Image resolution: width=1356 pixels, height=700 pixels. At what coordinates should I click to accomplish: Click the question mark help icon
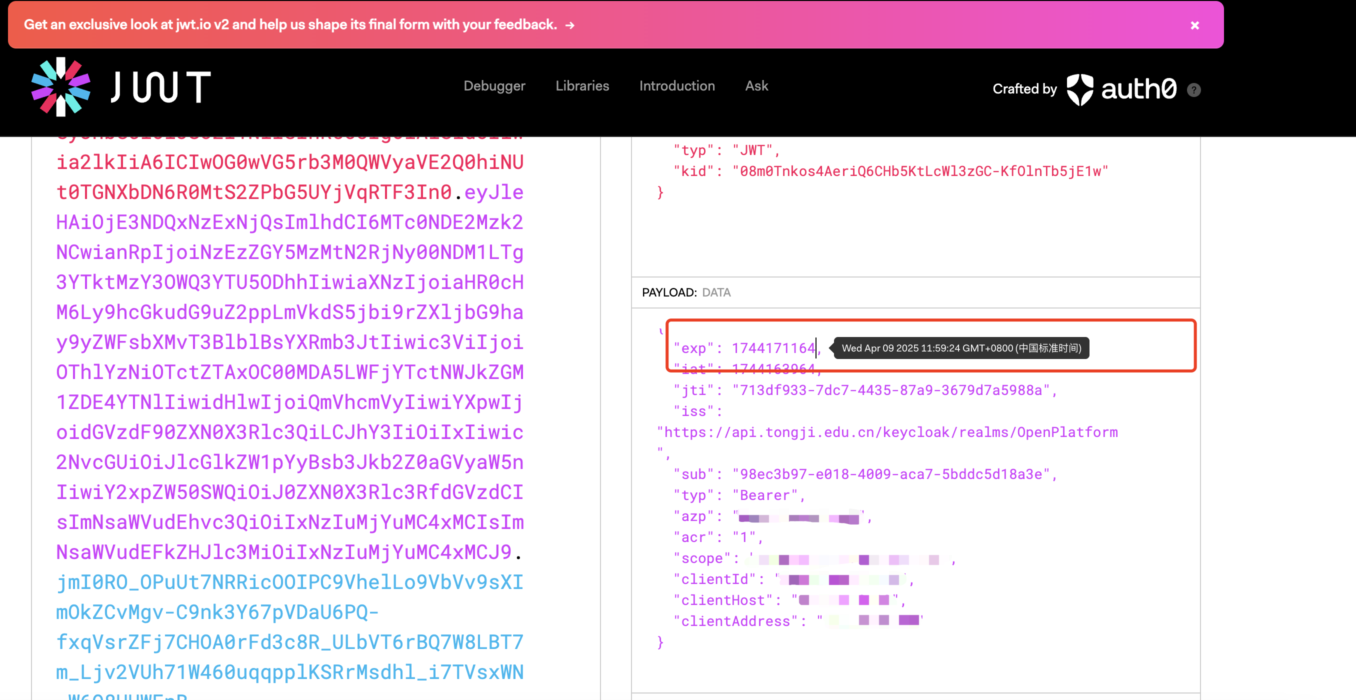pyautogui.click(x=1193, y=90)
